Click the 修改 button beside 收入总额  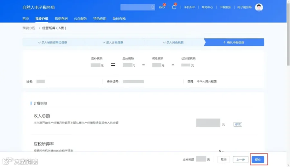(x=238, y=124)
